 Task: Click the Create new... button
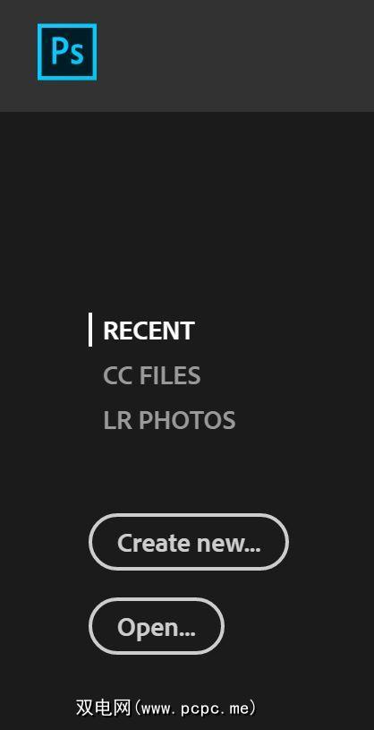189,542
